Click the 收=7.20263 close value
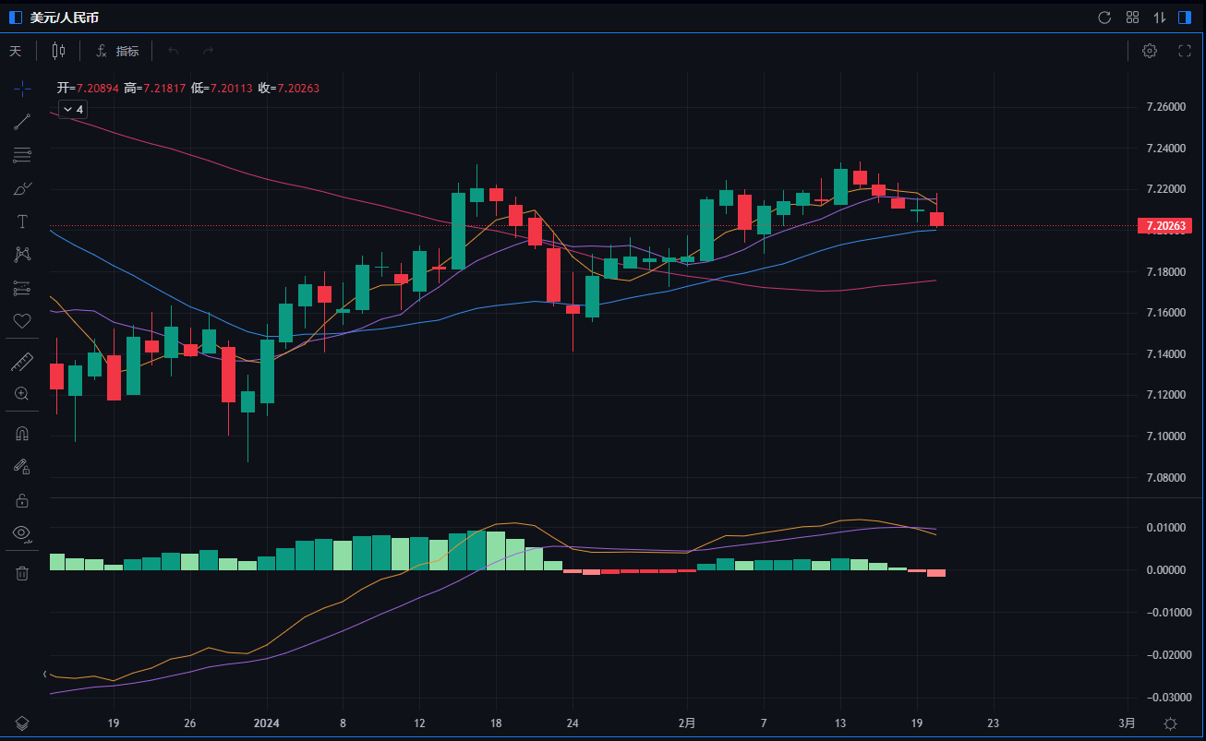This screenshot has width=1206, height=741. [288, 89]
